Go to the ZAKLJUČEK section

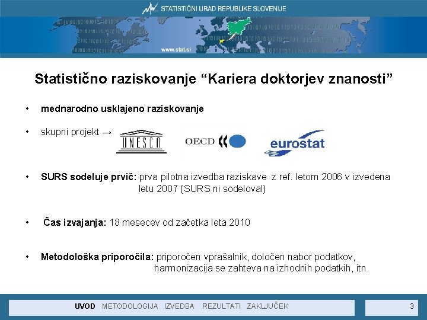pos(267,306)
